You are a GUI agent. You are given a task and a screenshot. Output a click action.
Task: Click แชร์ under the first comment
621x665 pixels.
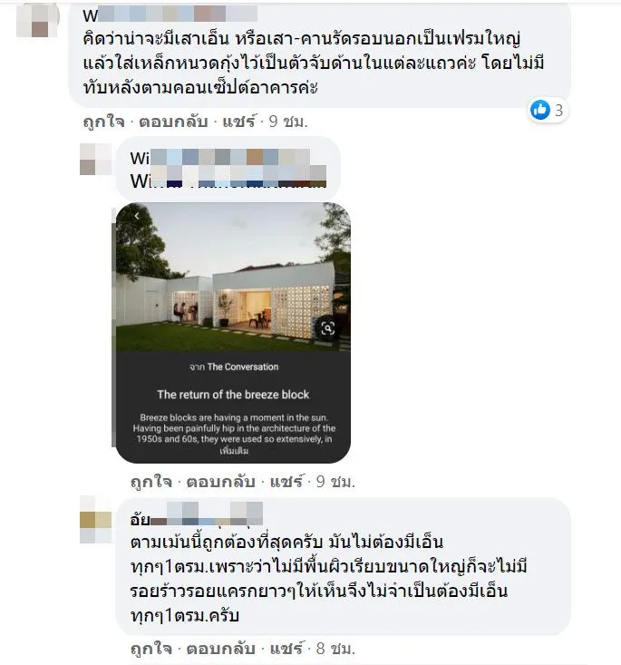239,122
